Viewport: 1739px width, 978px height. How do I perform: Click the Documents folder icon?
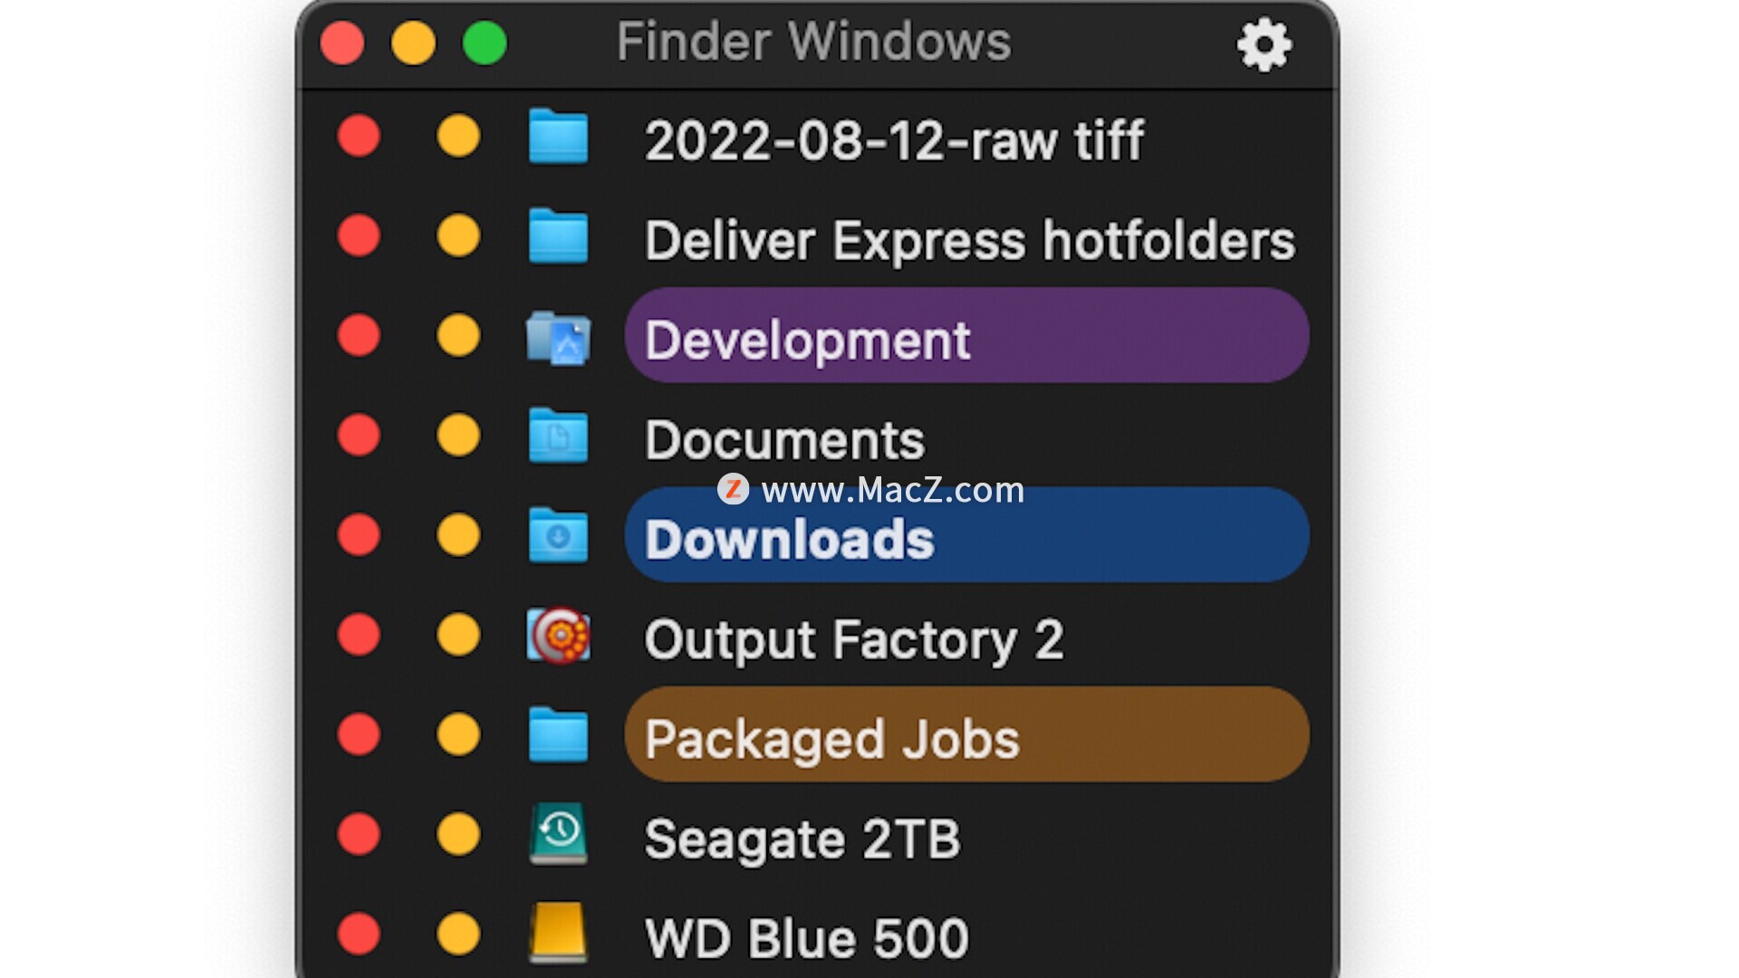(x=558, y=436)
